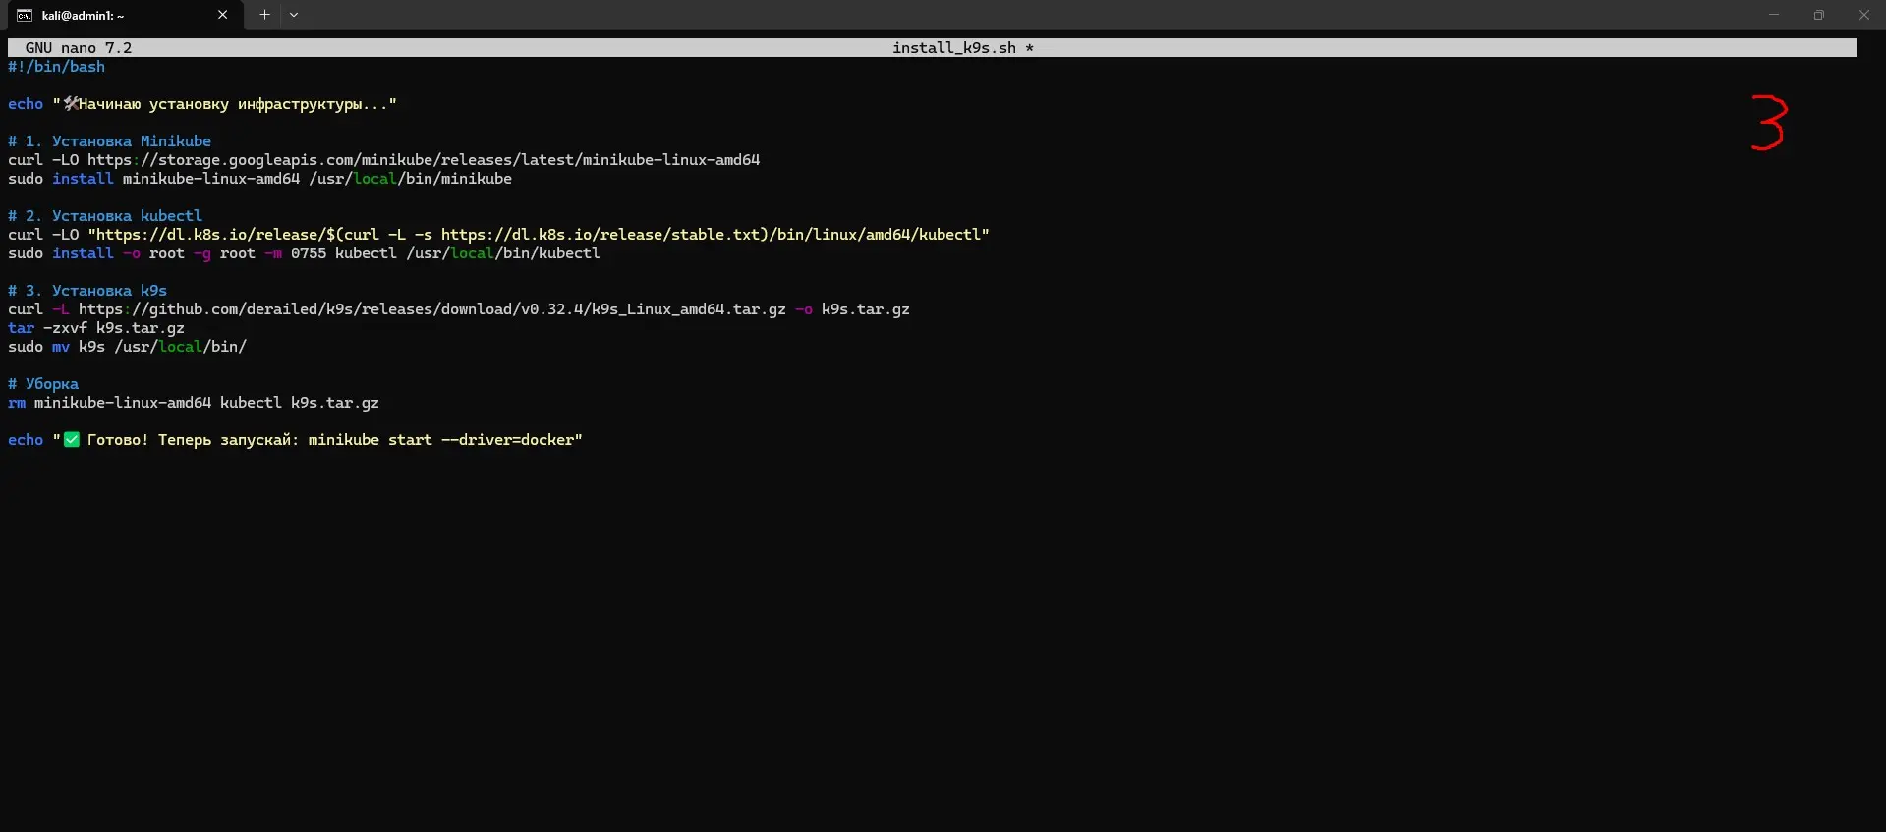Screen dimensions: 1886x832
Task: Click the line 'tar -zxvf k9s.tar.gz'
Action: 96,328
